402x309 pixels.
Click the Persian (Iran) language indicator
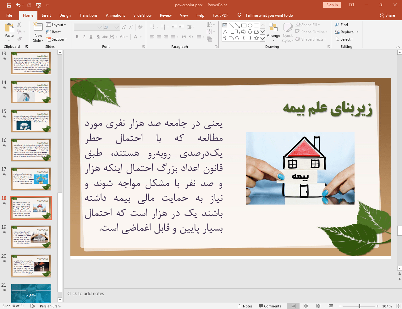(50, 306)
